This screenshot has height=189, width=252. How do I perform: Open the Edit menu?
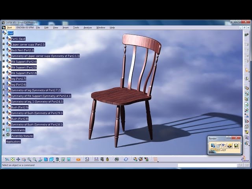(46, 28)
